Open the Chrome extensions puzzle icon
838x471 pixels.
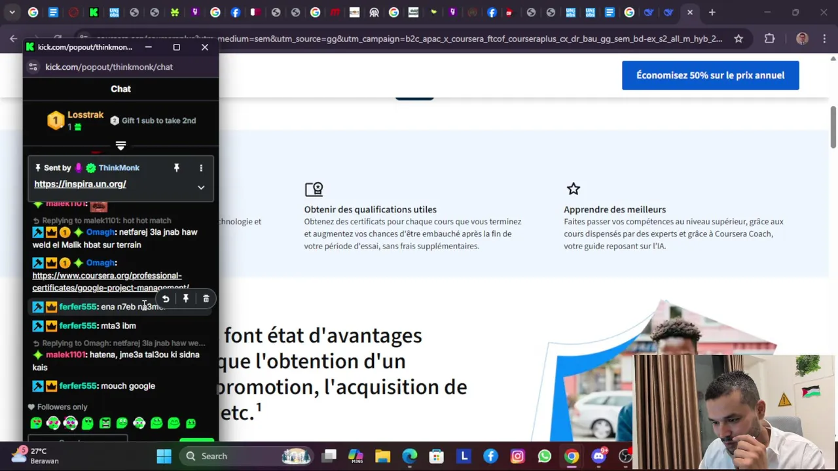point(769,39)
